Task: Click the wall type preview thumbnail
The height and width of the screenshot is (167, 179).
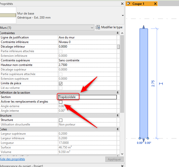Action: (x=8, y=15)
